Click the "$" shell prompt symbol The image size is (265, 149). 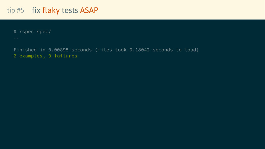(x=15, y=32)
